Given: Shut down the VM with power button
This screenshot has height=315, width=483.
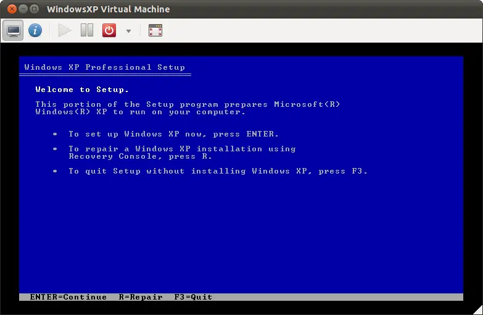Looking at the screenshot, I should 109,30.
